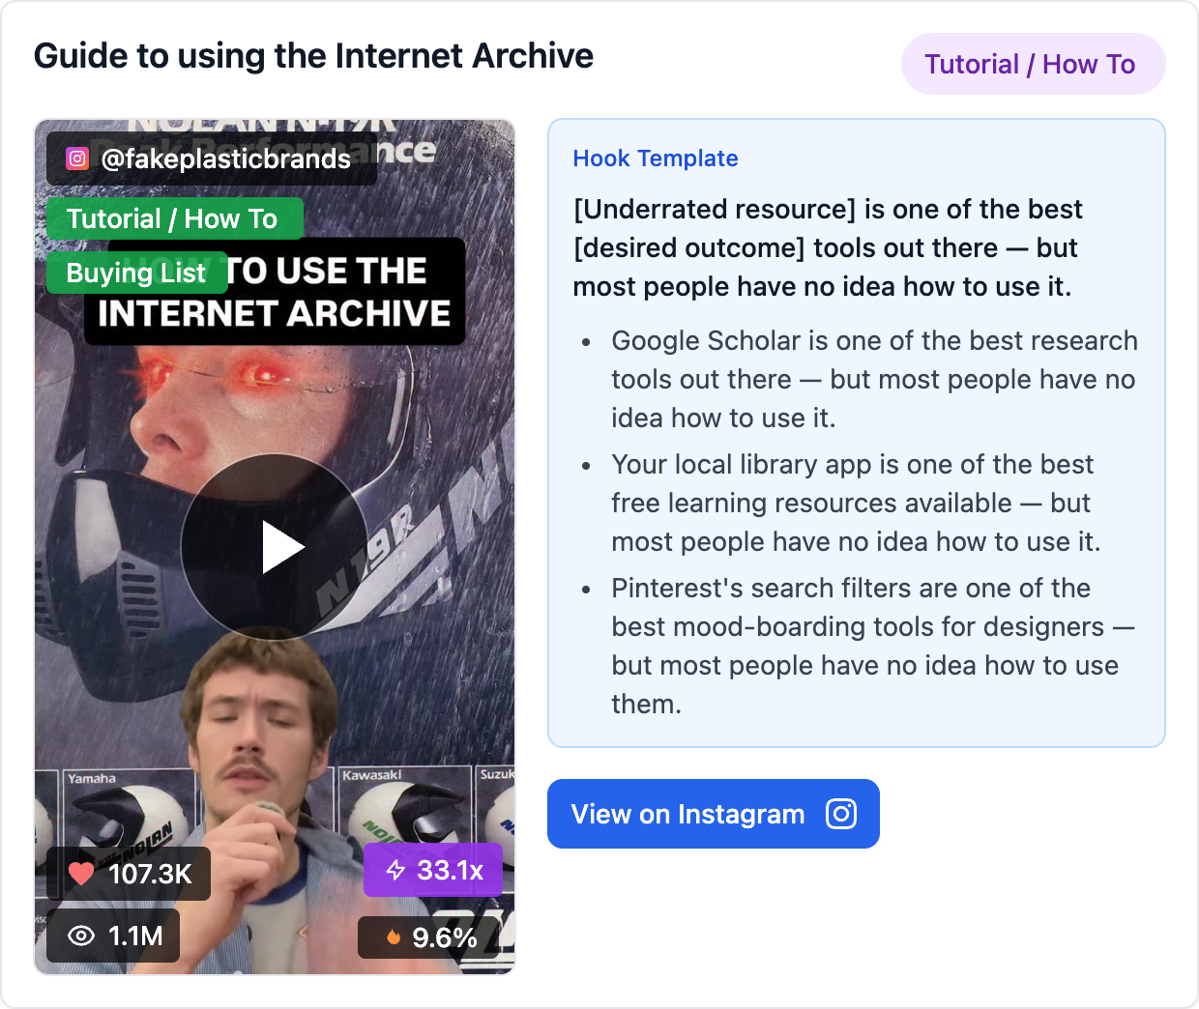Image resolution: width=1199 pixels, height=1009 pixels.
Task: Click the Instagram logo inside View on Instagram button
Action: coord(840,814)
